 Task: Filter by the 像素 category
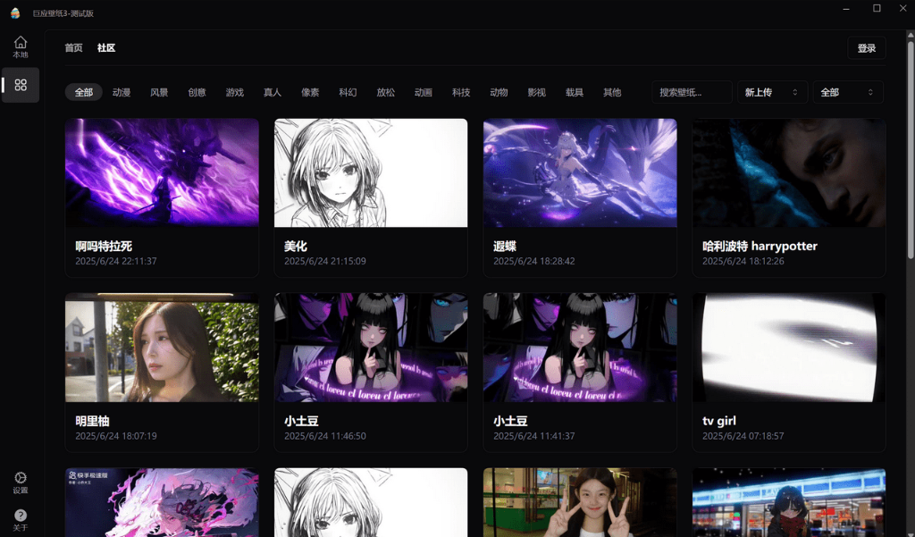pyautogui.click(x=309, y=92)
